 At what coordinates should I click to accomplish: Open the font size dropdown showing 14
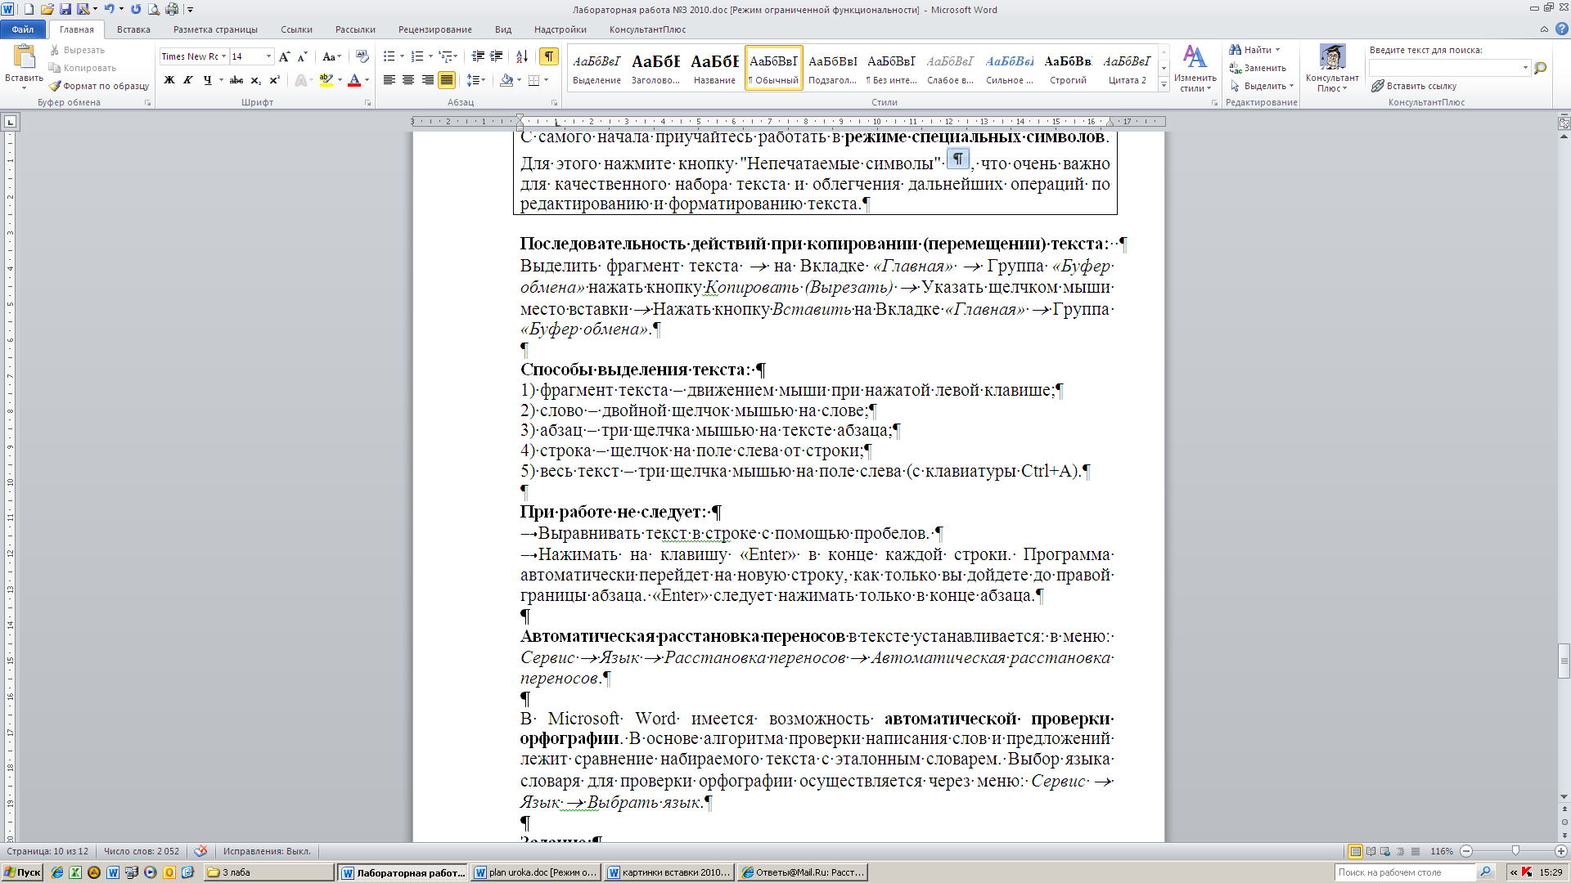(x=268, y=56)
